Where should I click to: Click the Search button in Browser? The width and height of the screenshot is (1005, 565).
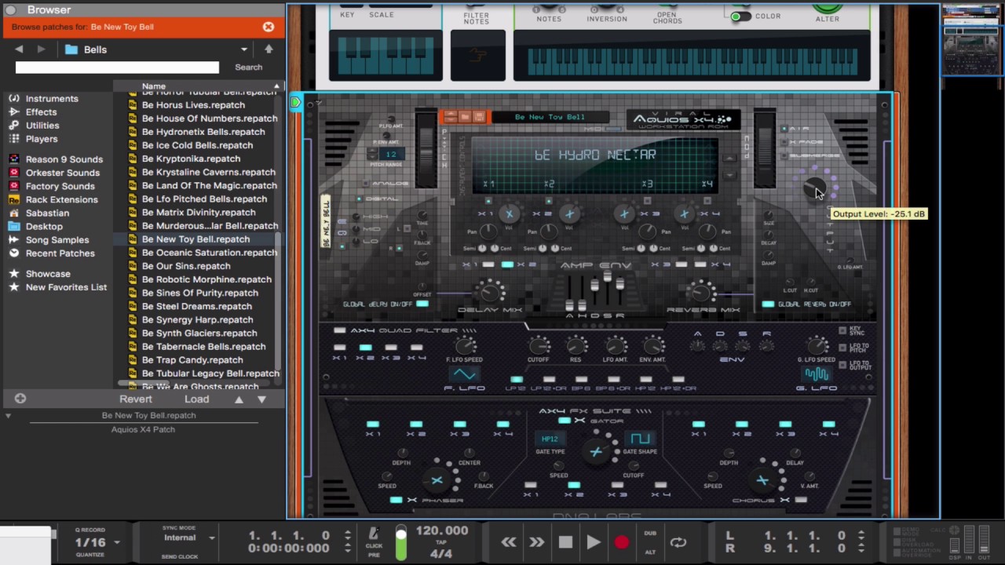[x=249, y=67]
